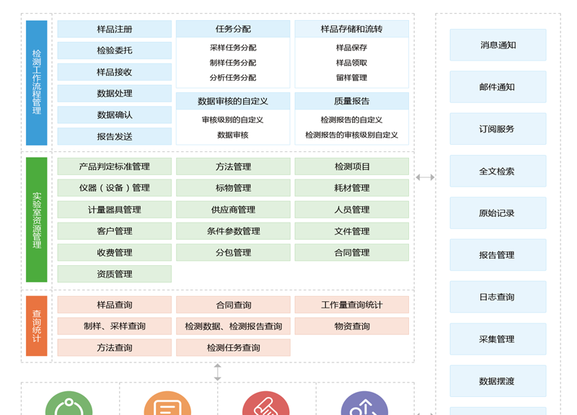The width and height of the screenshot is (577, 415).
Task: Open 数据审核的自定义
Action: click(x=232, y=101)
